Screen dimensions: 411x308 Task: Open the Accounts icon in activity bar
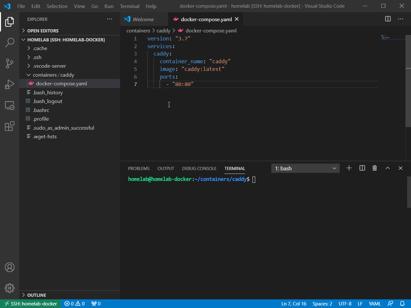pyautogui.click(x=9, y=267)
